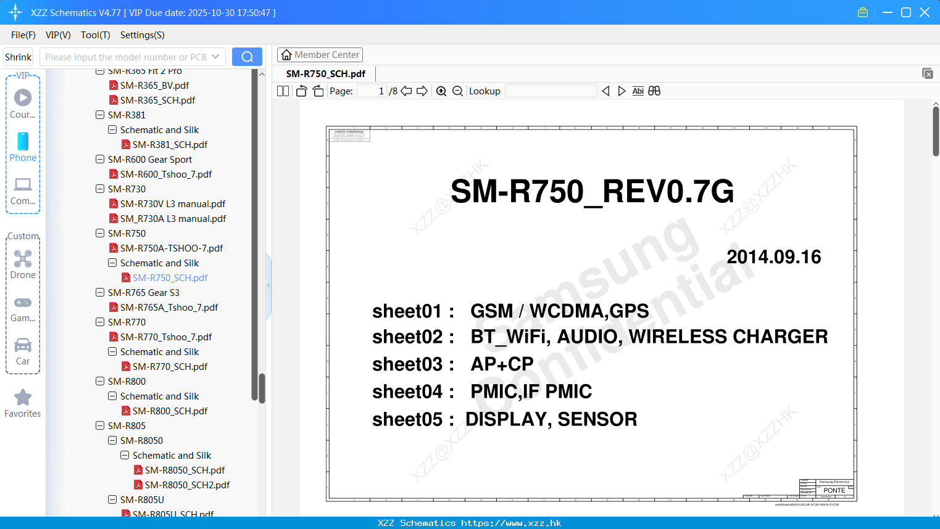Open the File(F) menu

point(23,35)
